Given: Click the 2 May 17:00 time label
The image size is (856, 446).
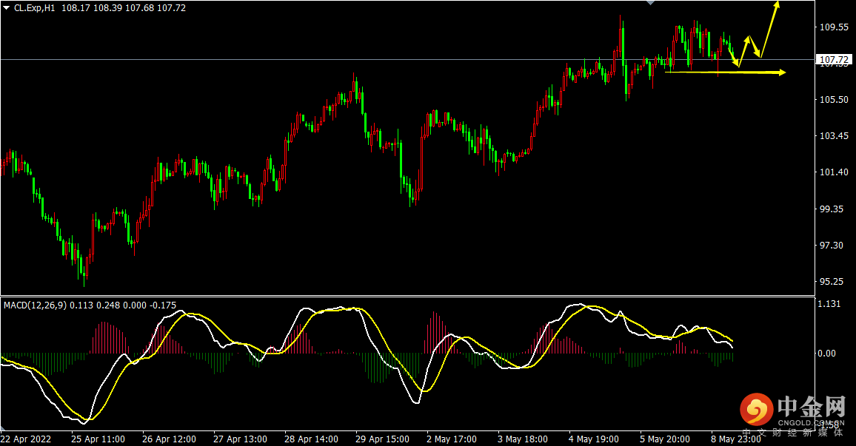Looking at the screenshot, I should [x=453, y=439].
